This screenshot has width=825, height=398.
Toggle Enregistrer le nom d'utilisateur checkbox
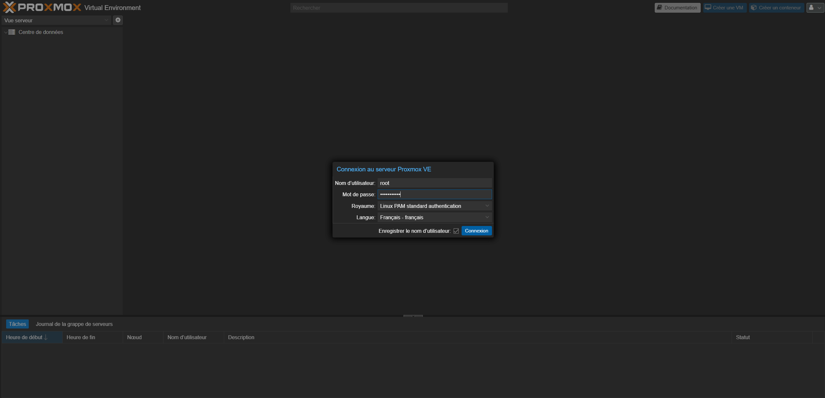click(x=456, y=231)
